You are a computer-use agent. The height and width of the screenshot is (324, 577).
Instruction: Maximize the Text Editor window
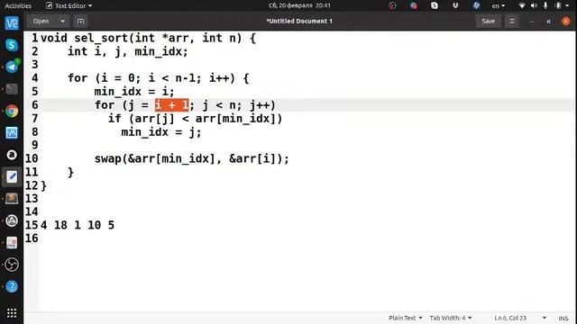[x=549, y=22]
